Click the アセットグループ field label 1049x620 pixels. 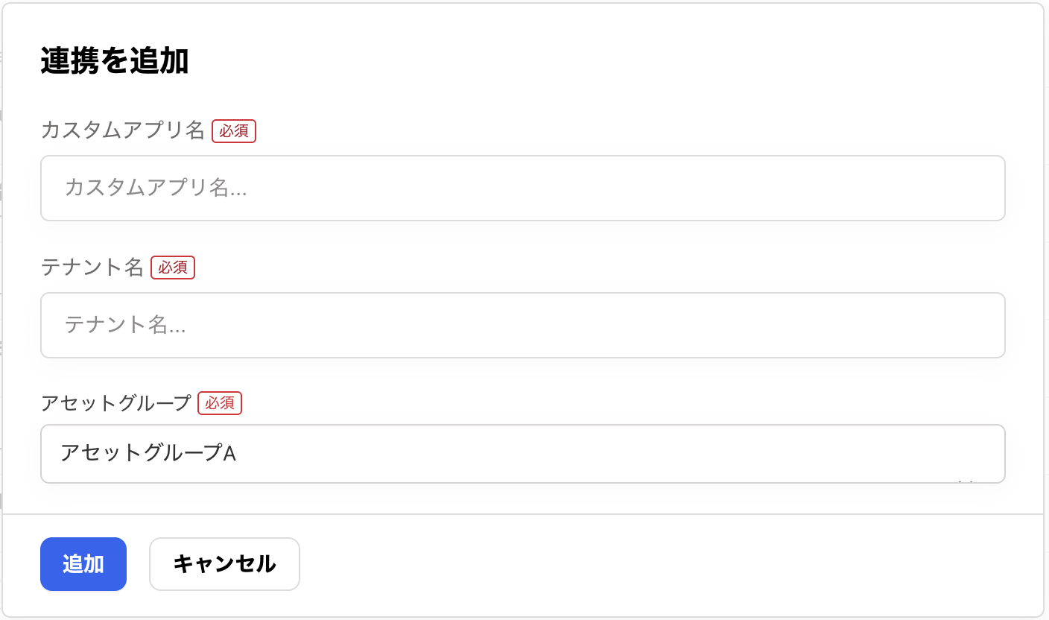point(116,403)
